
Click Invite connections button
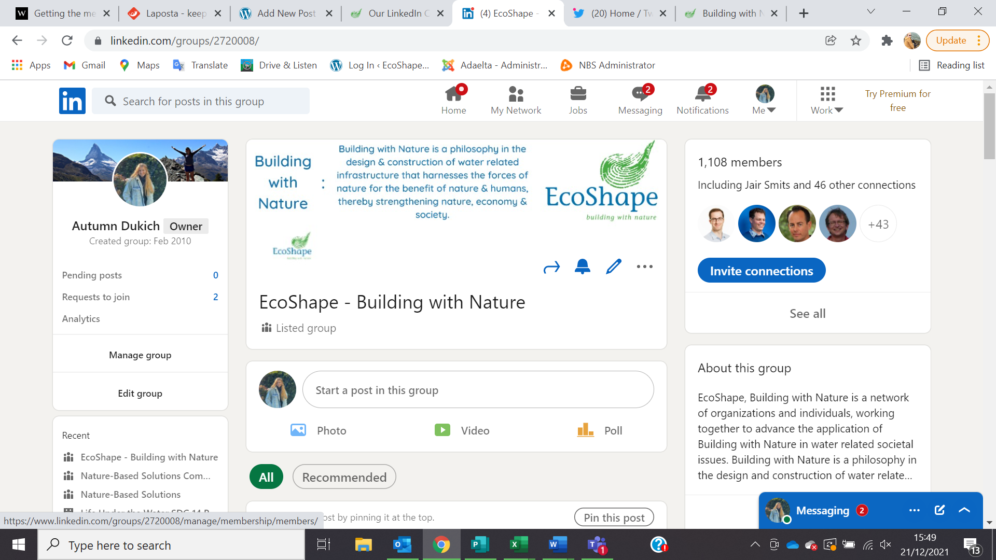(x=762, y=271)
